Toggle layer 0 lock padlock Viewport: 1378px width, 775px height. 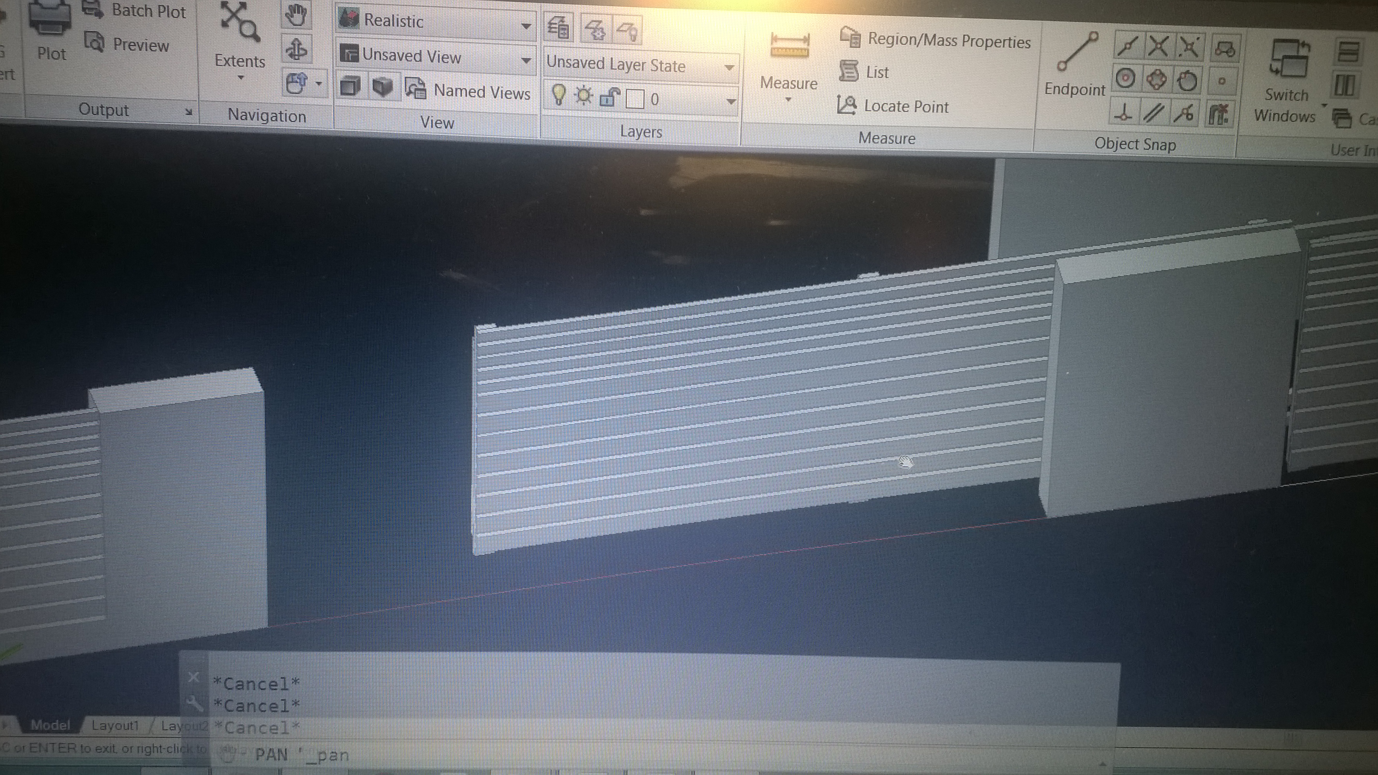609,97
